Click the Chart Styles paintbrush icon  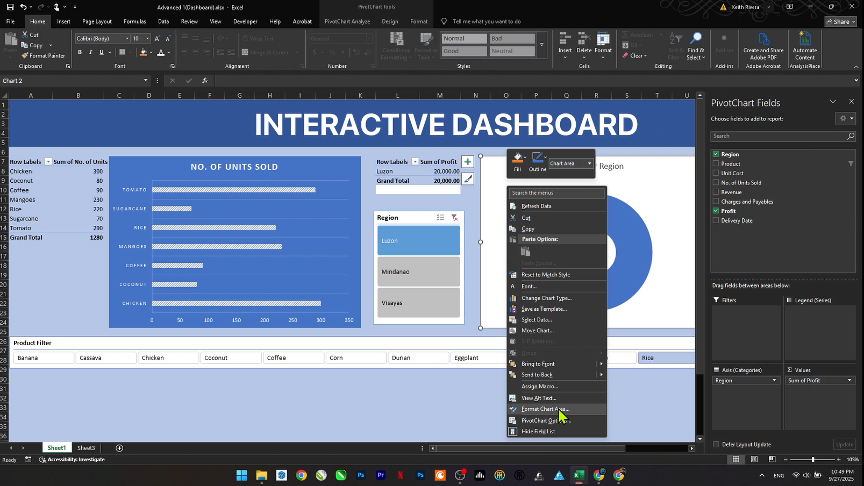click(x=468, y=180)
